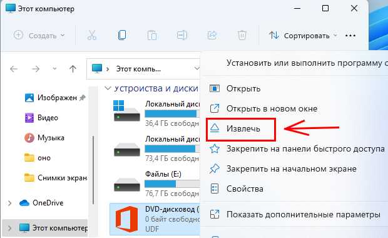The image size is (388, 238).
Task: Choose Открыть from context menu
Action: coord(243,88)
